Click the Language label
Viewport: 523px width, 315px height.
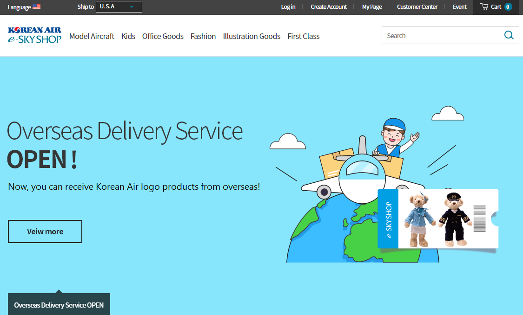(19, 6)
